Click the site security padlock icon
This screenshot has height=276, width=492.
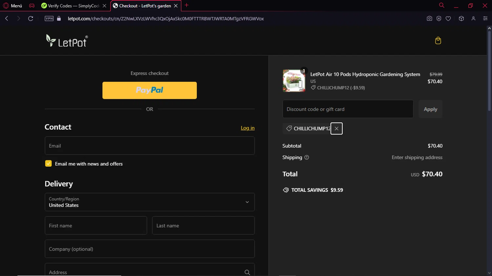(59, 19)
